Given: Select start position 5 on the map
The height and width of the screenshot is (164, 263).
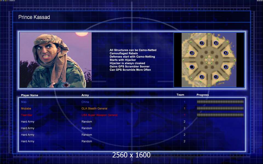Looking at the screenshot, I should [226, 53].
